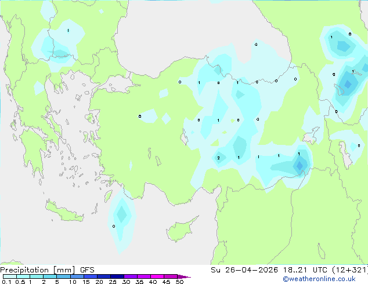Click the '0.1' legend scale label
This screenshot has height=284, width=368.
pos(6,282)
